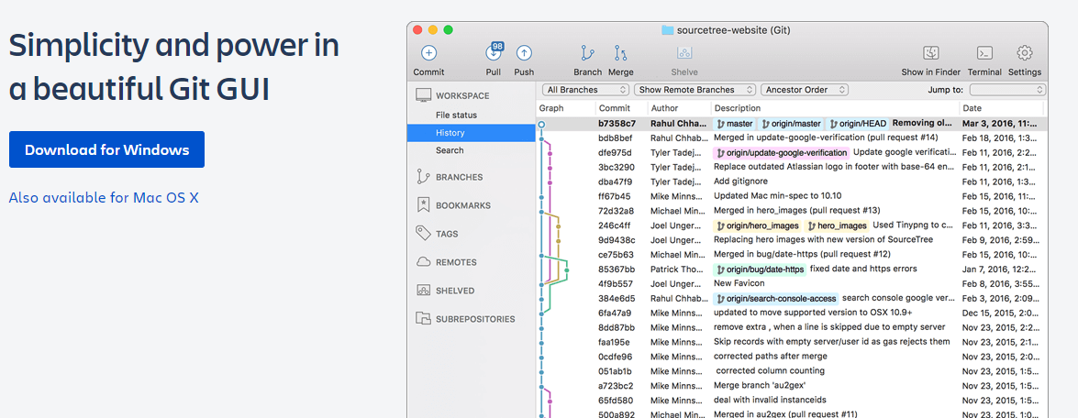Select Search in the sidebar
Screen dimensions: 1078x418
pos(450,150)
